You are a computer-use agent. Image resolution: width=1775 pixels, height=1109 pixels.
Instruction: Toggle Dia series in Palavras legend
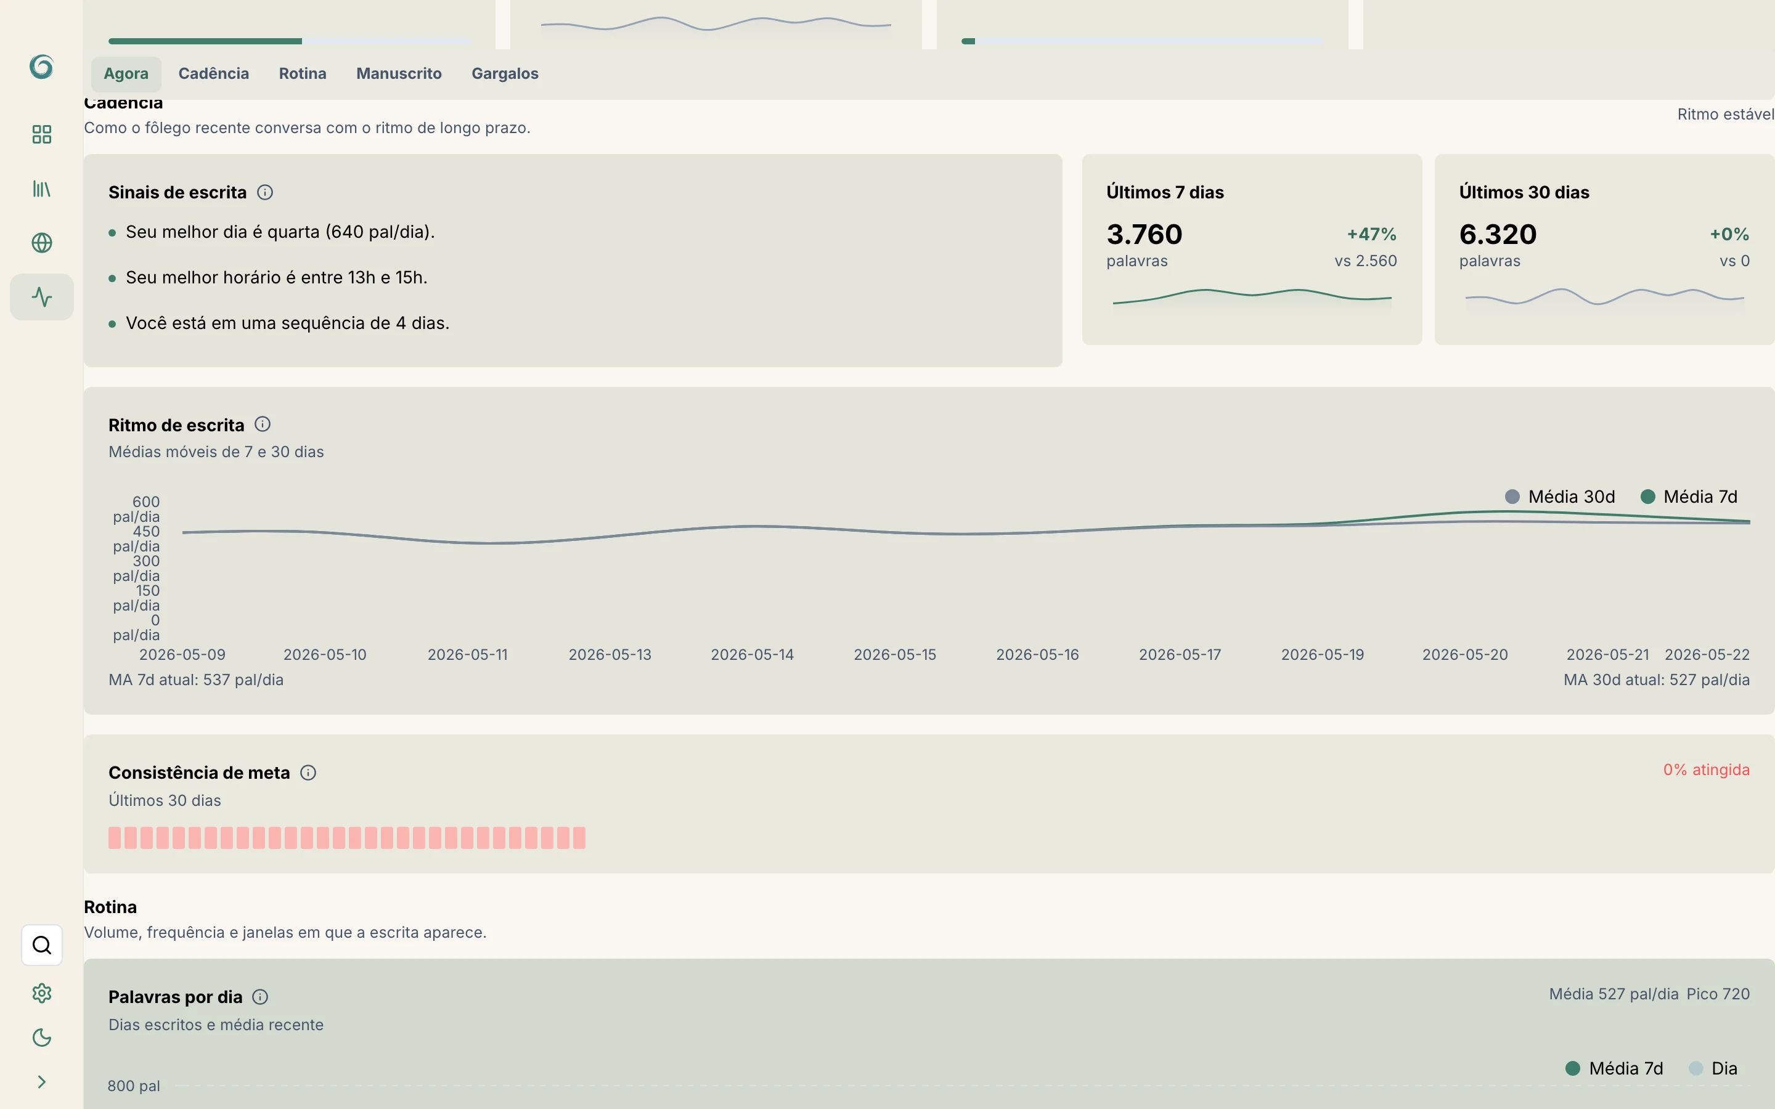(x=1713, y=1069)
